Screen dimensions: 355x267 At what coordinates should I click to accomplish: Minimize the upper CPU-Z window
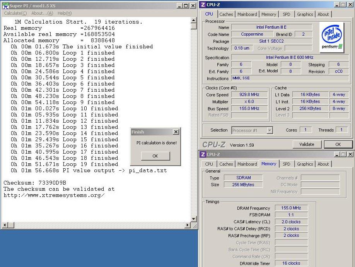pyautogui.click(x=337, y=5)
